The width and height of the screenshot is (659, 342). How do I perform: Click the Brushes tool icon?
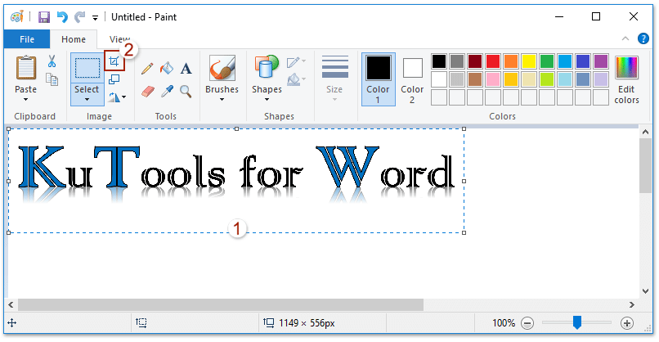[222, 68]
